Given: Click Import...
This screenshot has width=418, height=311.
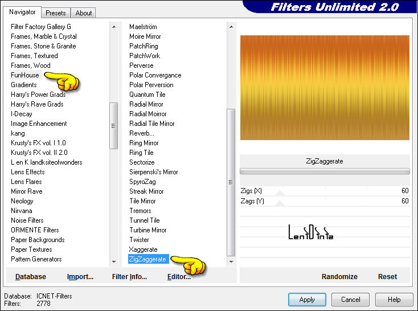Looking at the screenshot, I should (x=80, y=277).
